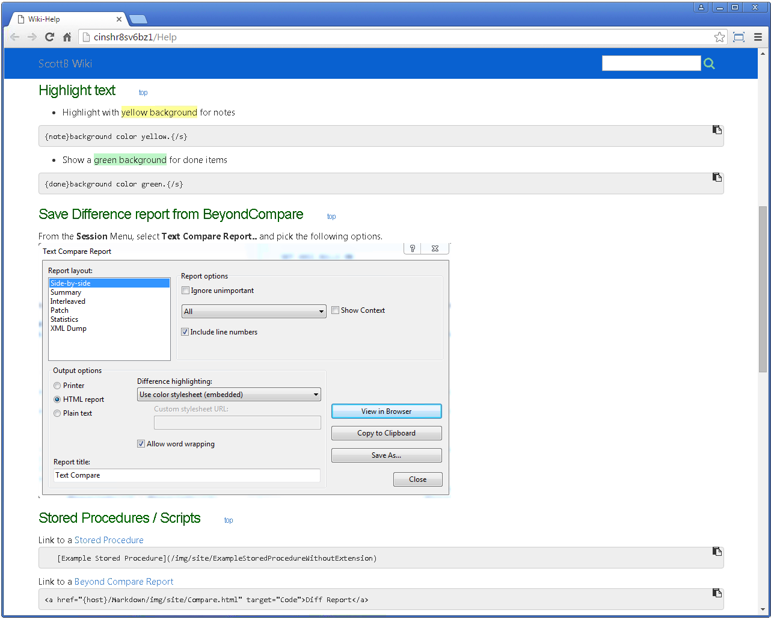Select Summary in Report layout list

(x=66, y=292)
